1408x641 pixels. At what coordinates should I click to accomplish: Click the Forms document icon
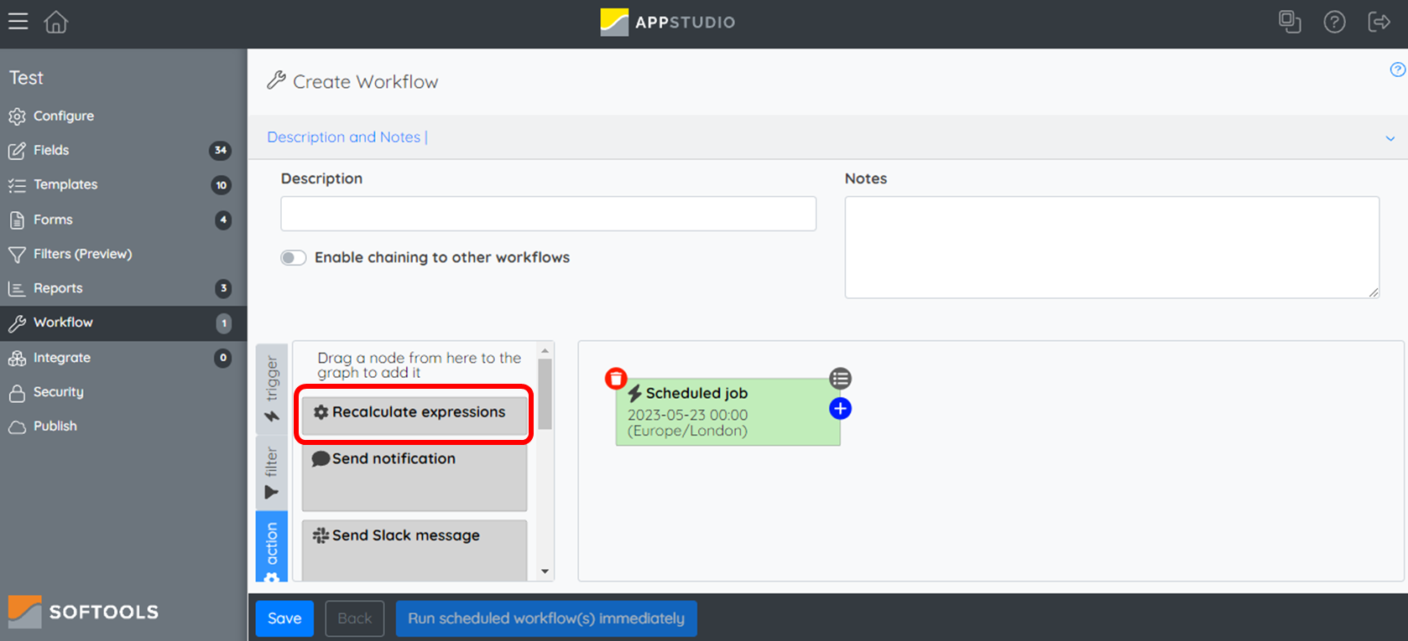click(x=17, y=220)
